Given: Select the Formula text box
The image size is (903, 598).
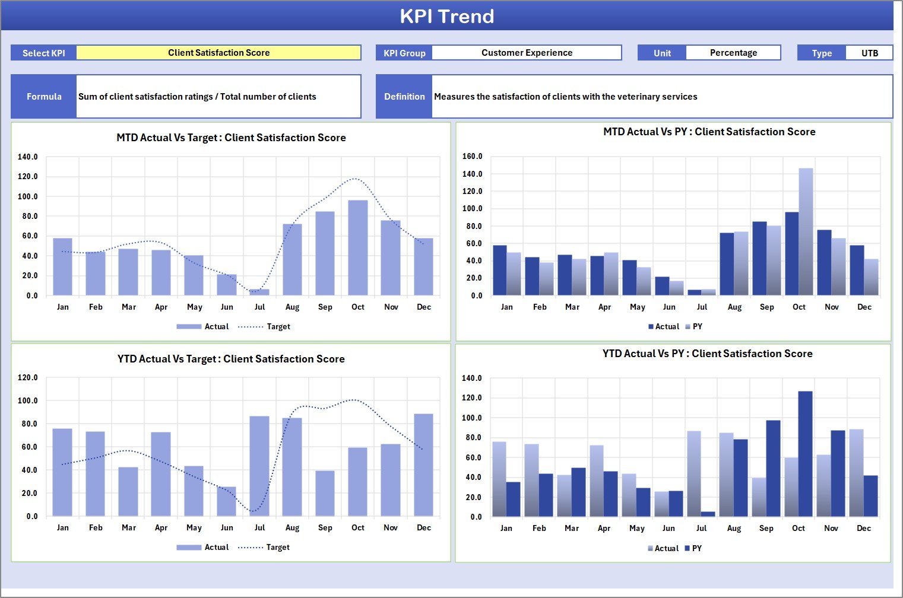Looking at the screenshot, I should [x=218, y=96].
